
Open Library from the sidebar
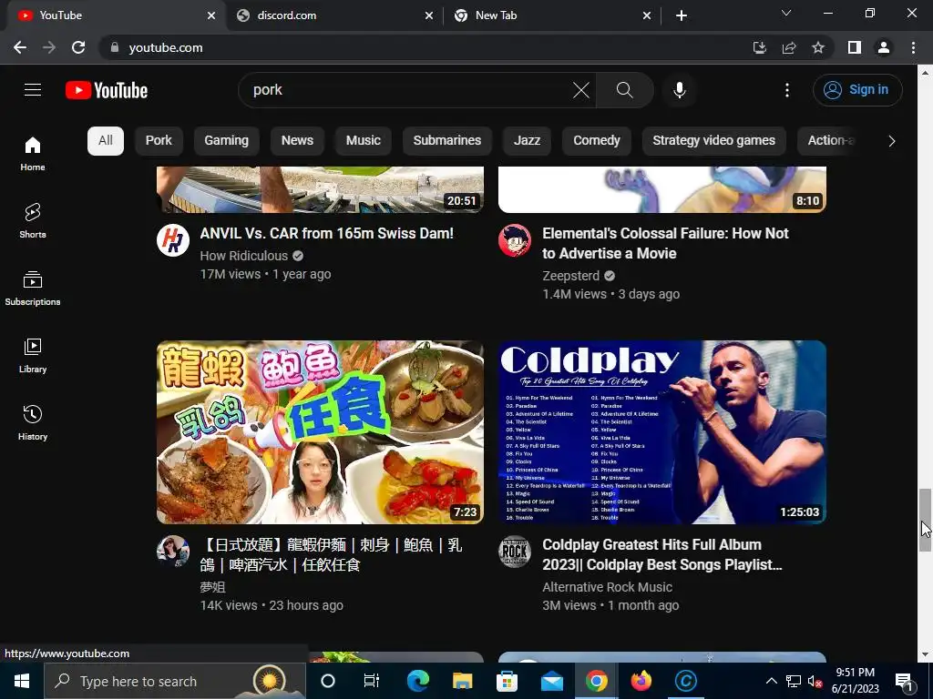click(33, 356)
